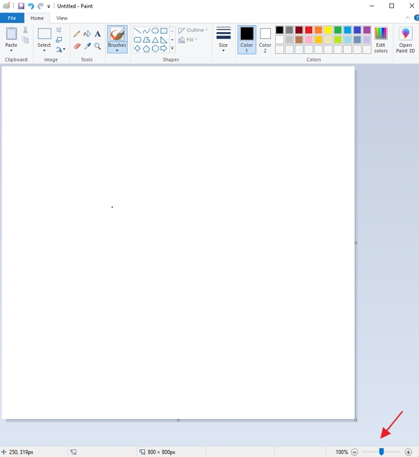This screenshot has height=457, width=419.
Task: Select the Fill with color bucket tool
Action: [x=87, y=34]
